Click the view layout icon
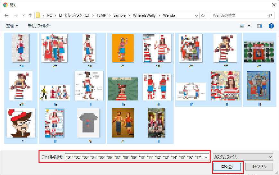This screenshot has width=279, height=175. (x=242, y=26)
